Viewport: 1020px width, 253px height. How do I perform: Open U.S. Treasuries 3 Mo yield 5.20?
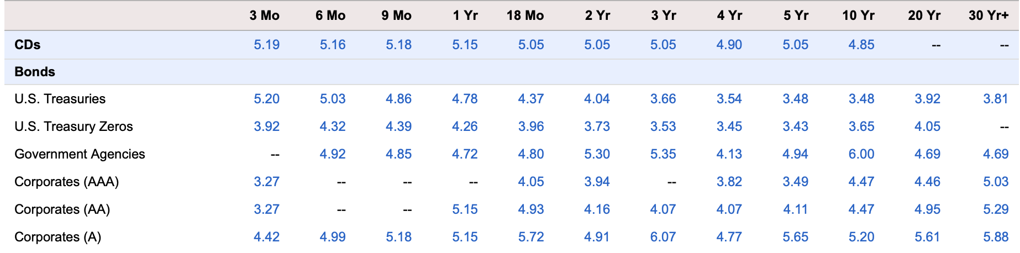(x=266, y=99)
